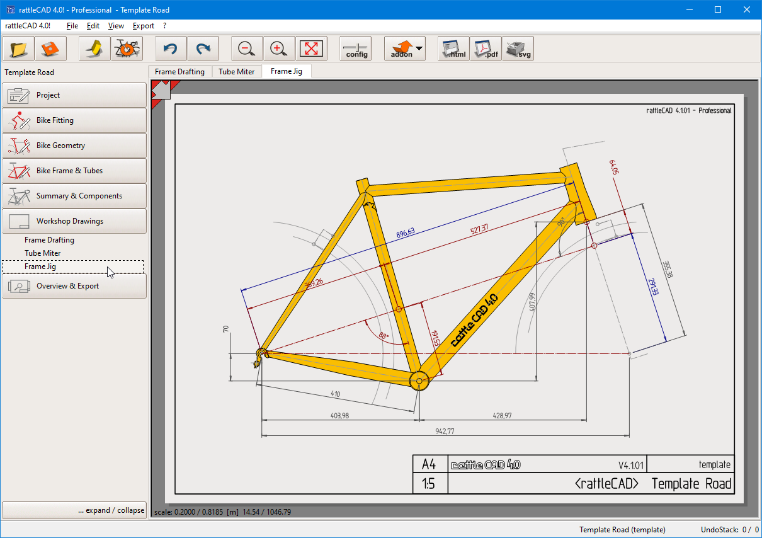Expand the Summary & Components section
The image size is (762, 538).
click(x=74, y=196)
